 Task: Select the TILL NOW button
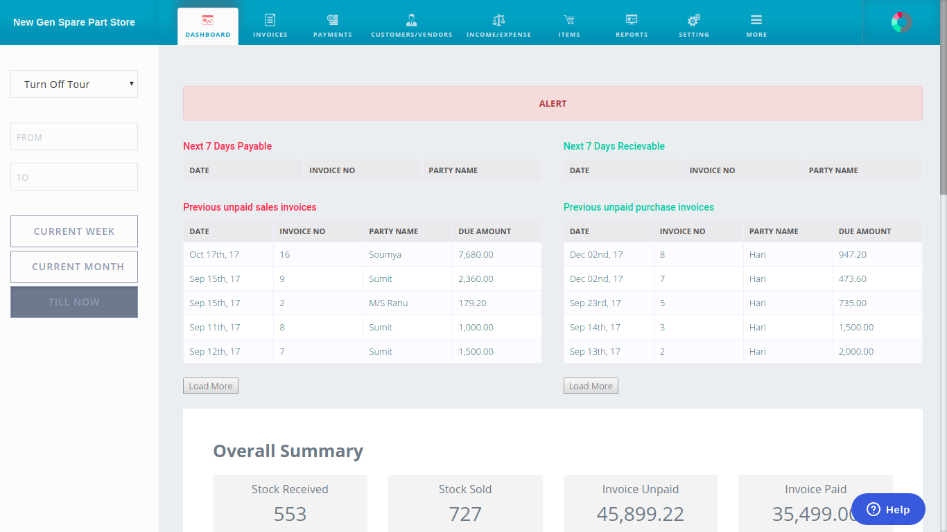point(74,302)
